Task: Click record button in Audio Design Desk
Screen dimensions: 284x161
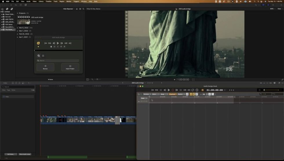Action: pos(173,90)
